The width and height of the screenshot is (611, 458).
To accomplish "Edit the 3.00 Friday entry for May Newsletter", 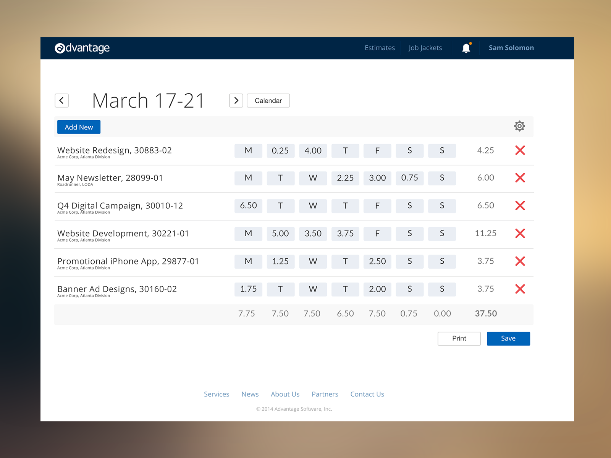I will point(377,178).
